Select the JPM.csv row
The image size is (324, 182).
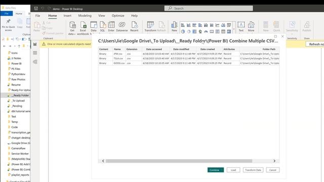[x=189, y=54]
